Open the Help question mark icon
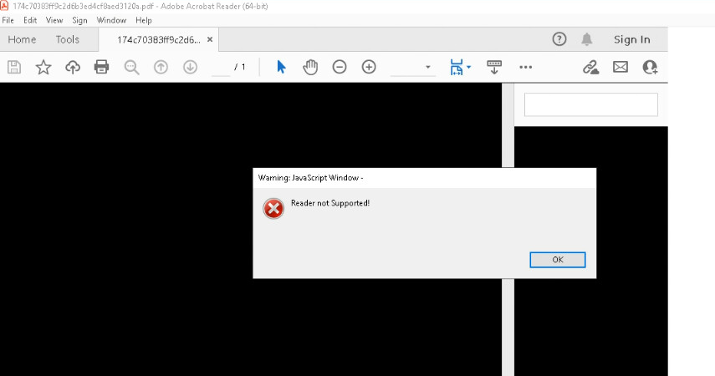Screen dimensions: 715x376 pyautogui.click(x=559, y=39)
